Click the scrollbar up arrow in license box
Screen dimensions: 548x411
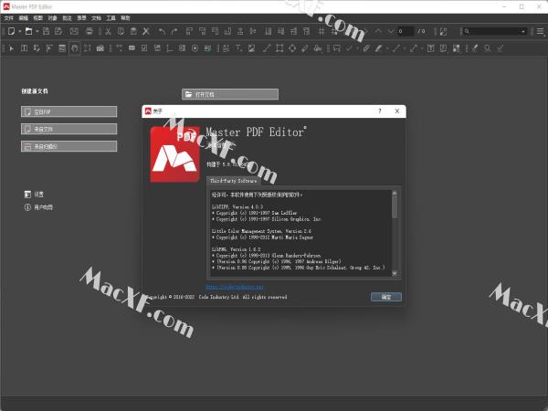(395, 193)
